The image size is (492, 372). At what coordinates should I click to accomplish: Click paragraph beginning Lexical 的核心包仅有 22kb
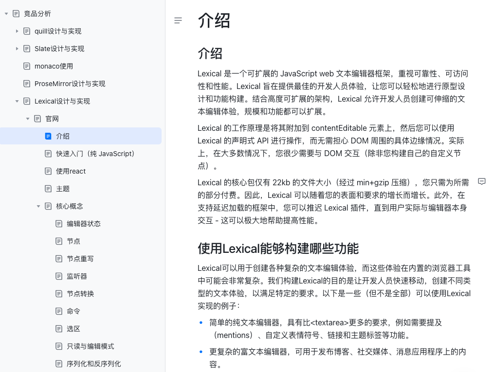(x=333, y=201)
